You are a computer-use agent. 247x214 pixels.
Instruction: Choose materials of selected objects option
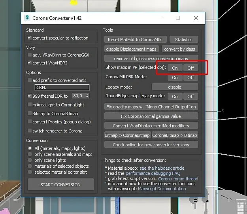[30, 166]
